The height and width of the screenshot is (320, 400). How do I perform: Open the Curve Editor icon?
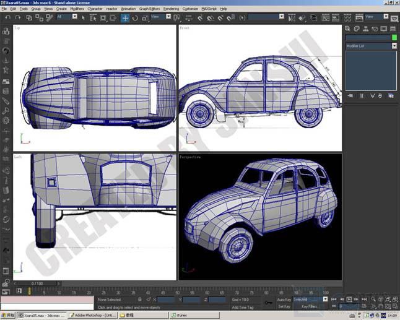coord(325,17)
